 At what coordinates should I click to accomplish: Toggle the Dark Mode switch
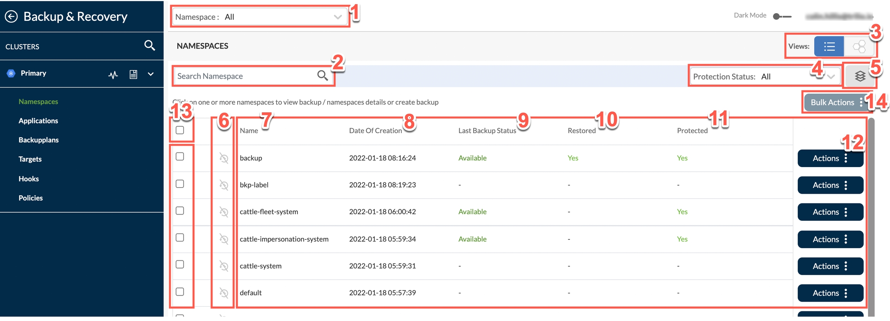click(782, 16)
